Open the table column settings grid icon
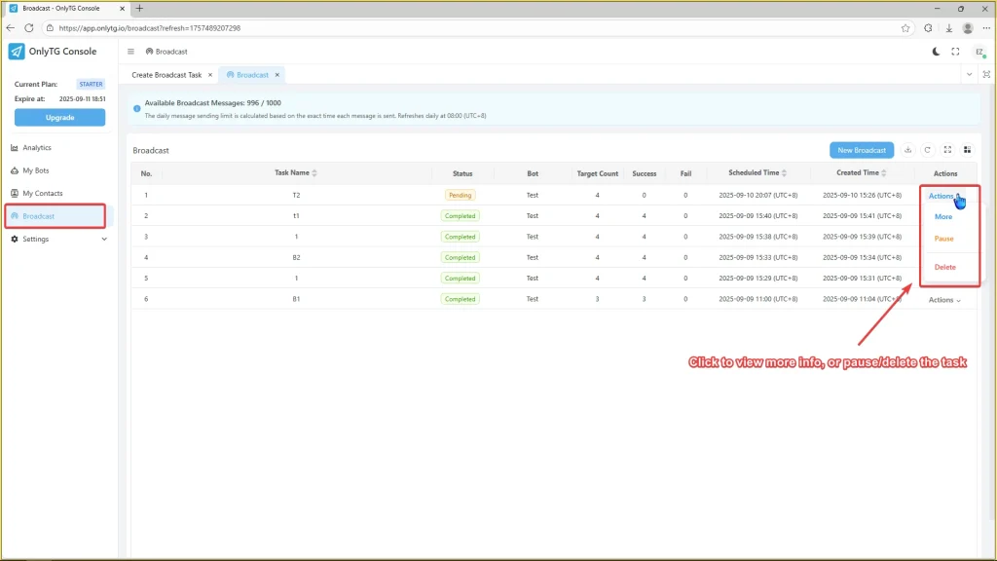997x561 pixels. click(967, 150)
